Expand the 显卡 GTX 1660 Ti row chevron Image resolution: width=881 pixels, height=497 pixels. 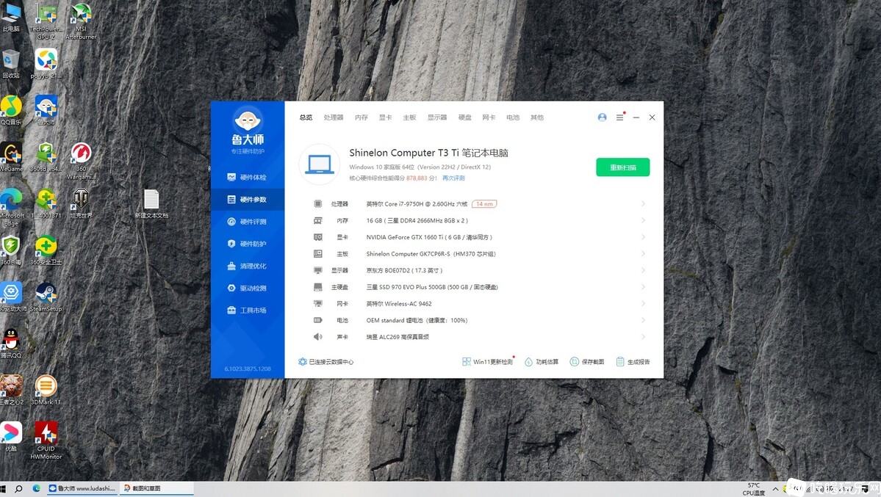tap(643, 237)
